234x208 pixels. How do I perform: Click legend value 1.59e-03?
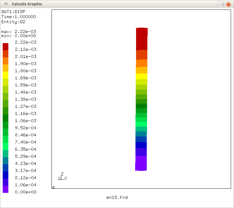pos(26,85)
